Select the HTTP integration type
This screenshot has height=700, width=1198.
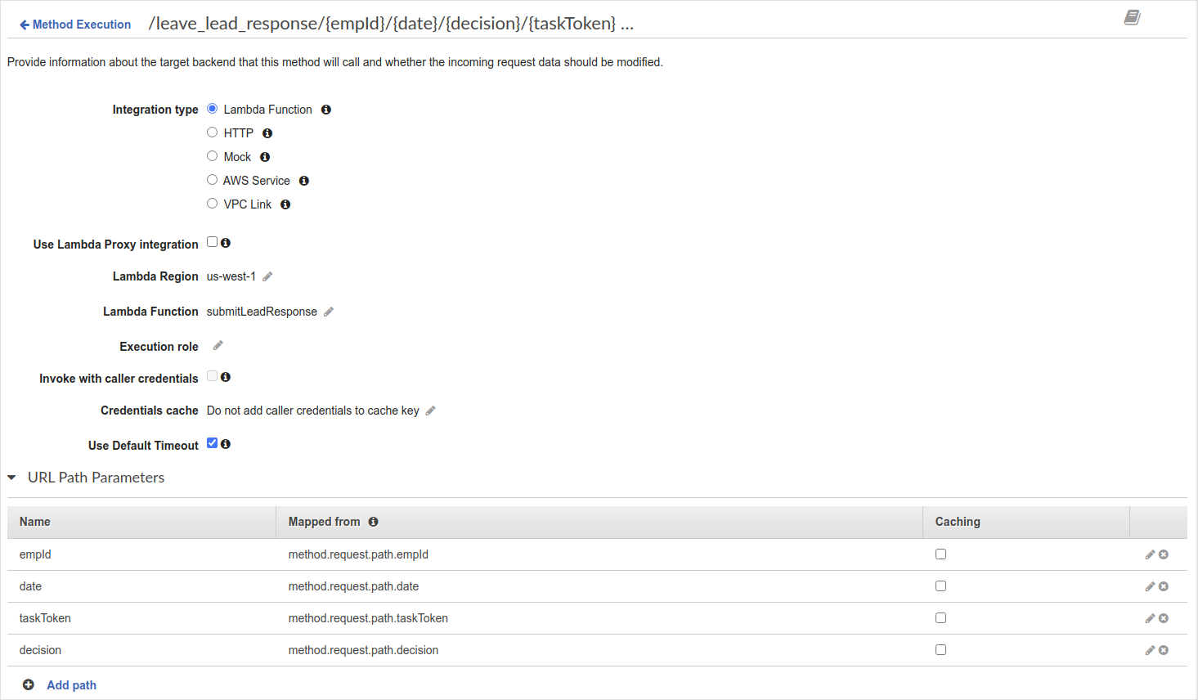click(212, 132)
